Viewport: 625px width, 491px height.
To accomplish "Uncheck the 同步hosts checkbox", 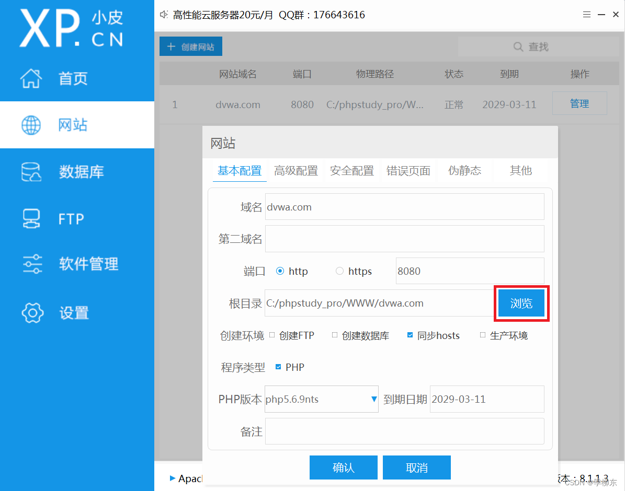I will coord(410,335).
